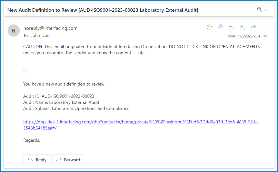This screenshot has width=278, height=172.
Task: Open more message actions with the ellipsis icon
Action: click(264, 27)
